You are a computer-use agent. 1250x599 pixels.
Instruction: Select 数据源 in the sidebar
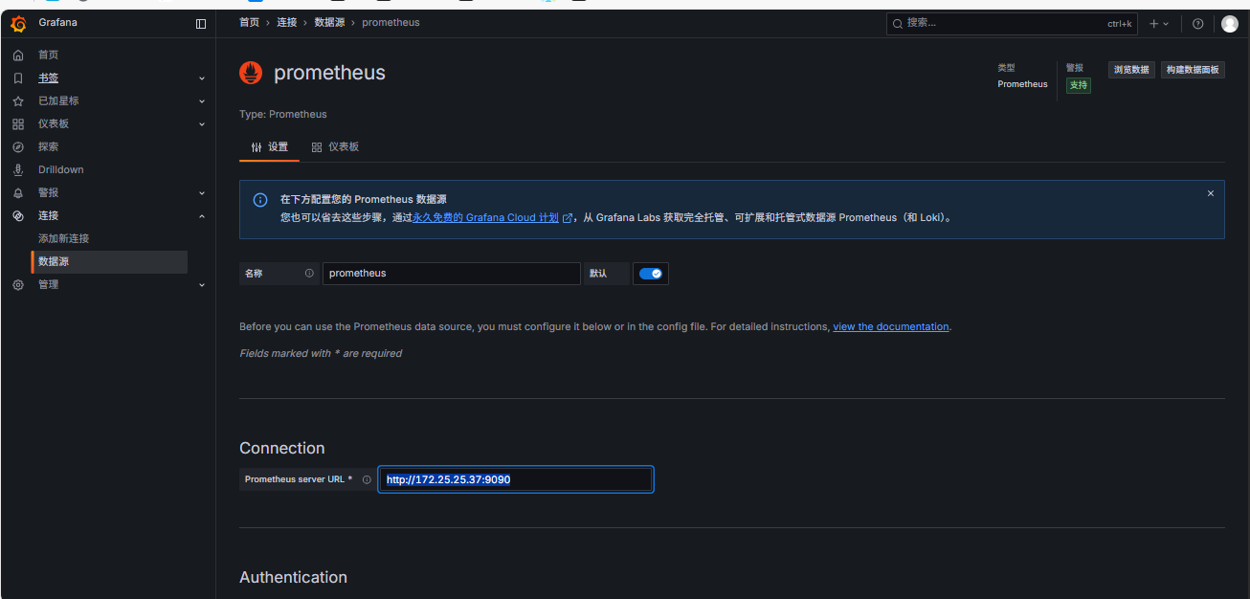point(111,261)
